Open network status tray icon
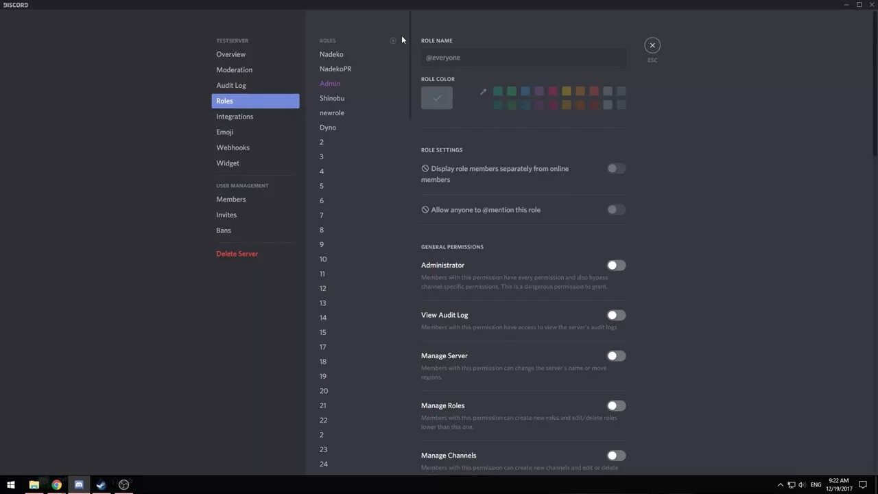This screenshot has width=878, height=494. pyautogui.click(x=791, y=484)
